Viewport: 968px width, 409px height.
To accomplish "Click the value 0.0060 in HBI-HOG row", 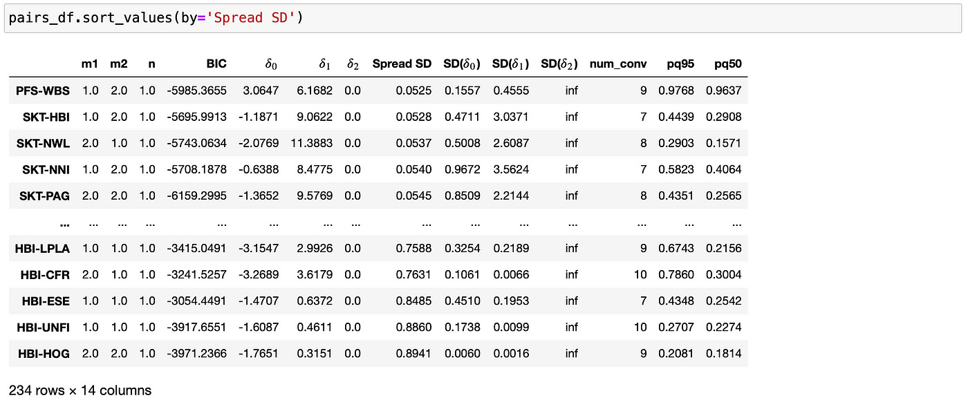I will coord(462,354).
